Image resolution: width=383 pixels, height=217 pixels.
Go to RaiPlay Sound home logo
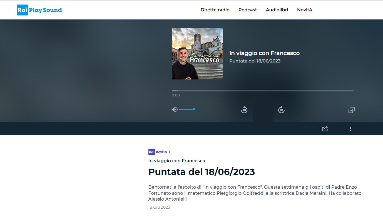(x=39, y=10)
